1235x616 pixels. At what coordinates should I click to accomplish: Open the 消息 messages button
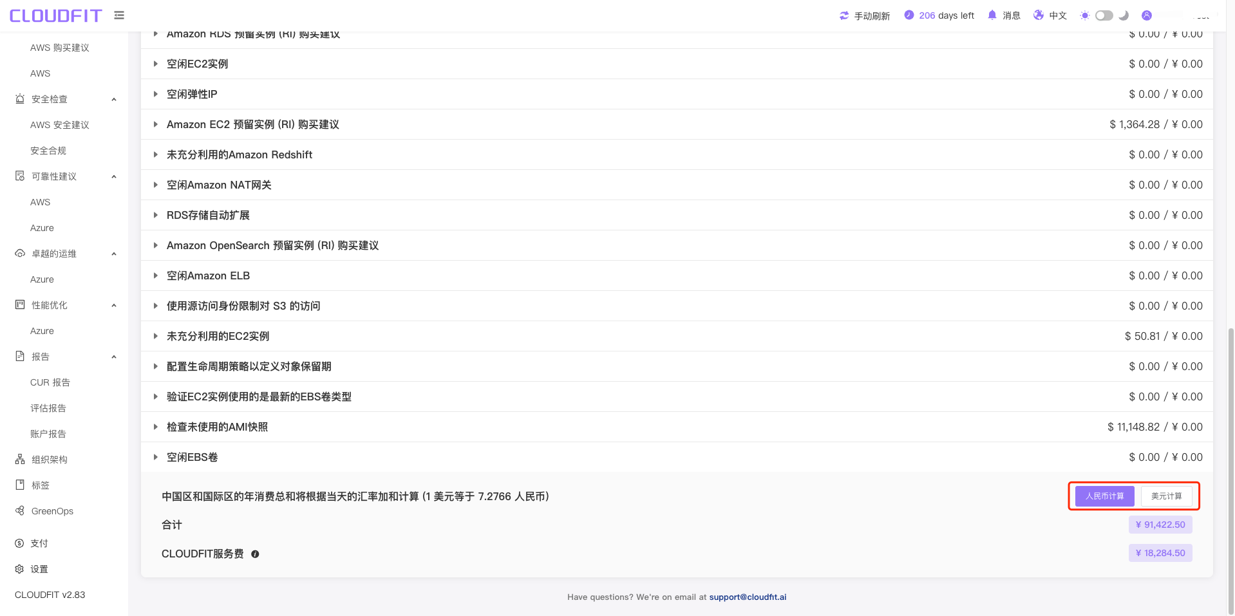click(x=1012, y=15)
